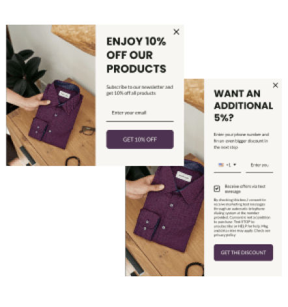Click the newsletter subscription description text

(x=139, y=90)
